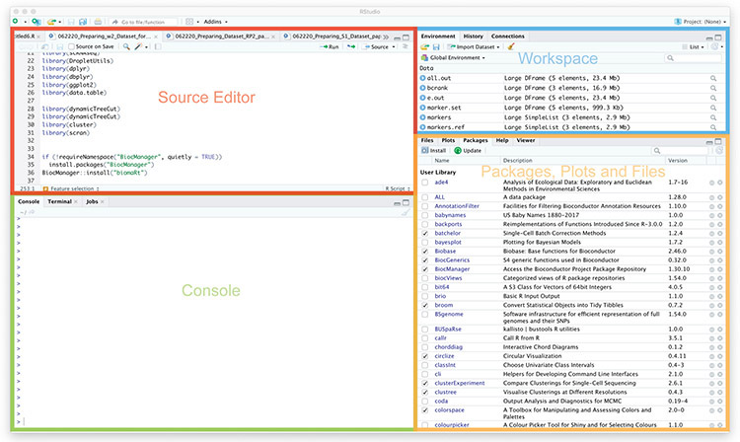Click the Save All icon in main toolbar
The image size is (740, 442).
(83, 22)
